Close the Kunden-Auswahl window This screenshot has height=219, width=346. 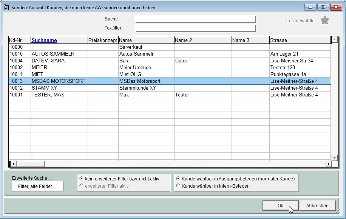point(336,7)
